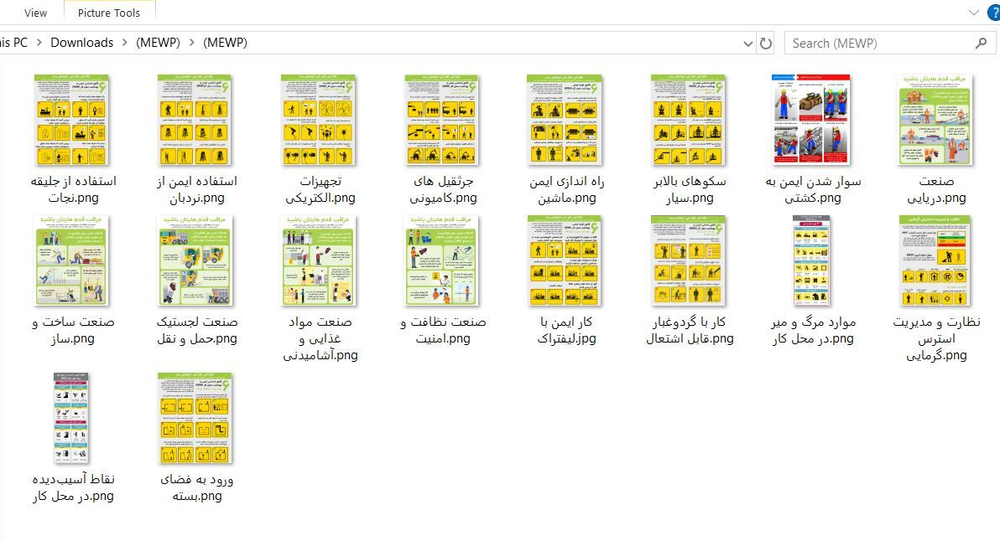
Task: Open the View ribbon tab
Action: 35,13
